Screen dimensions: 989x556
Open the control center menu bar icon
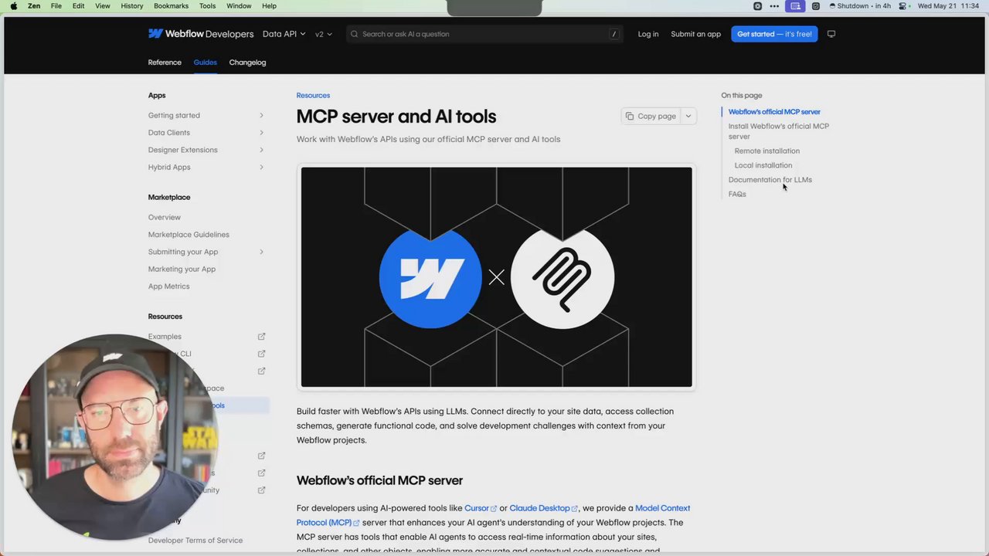click(902, 5)
